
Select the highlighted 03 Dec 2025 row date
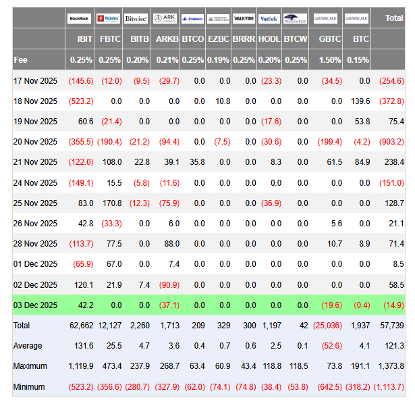(36, 305)
